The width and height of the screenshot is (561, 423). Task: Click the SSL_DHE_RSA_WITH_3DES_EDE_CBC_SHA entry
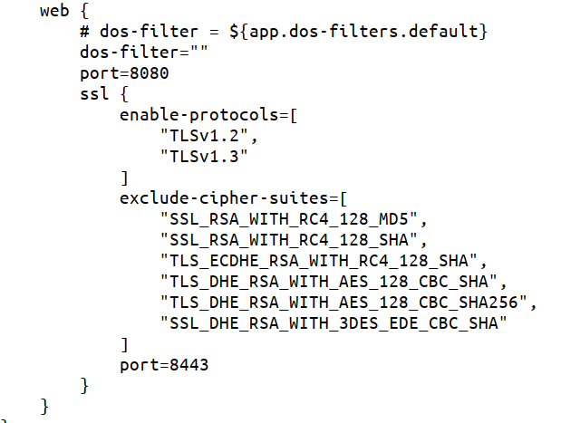coord(332,322)
